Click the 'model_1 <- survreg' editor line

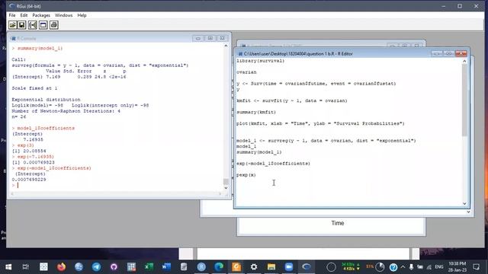click(x=326, y=141)
